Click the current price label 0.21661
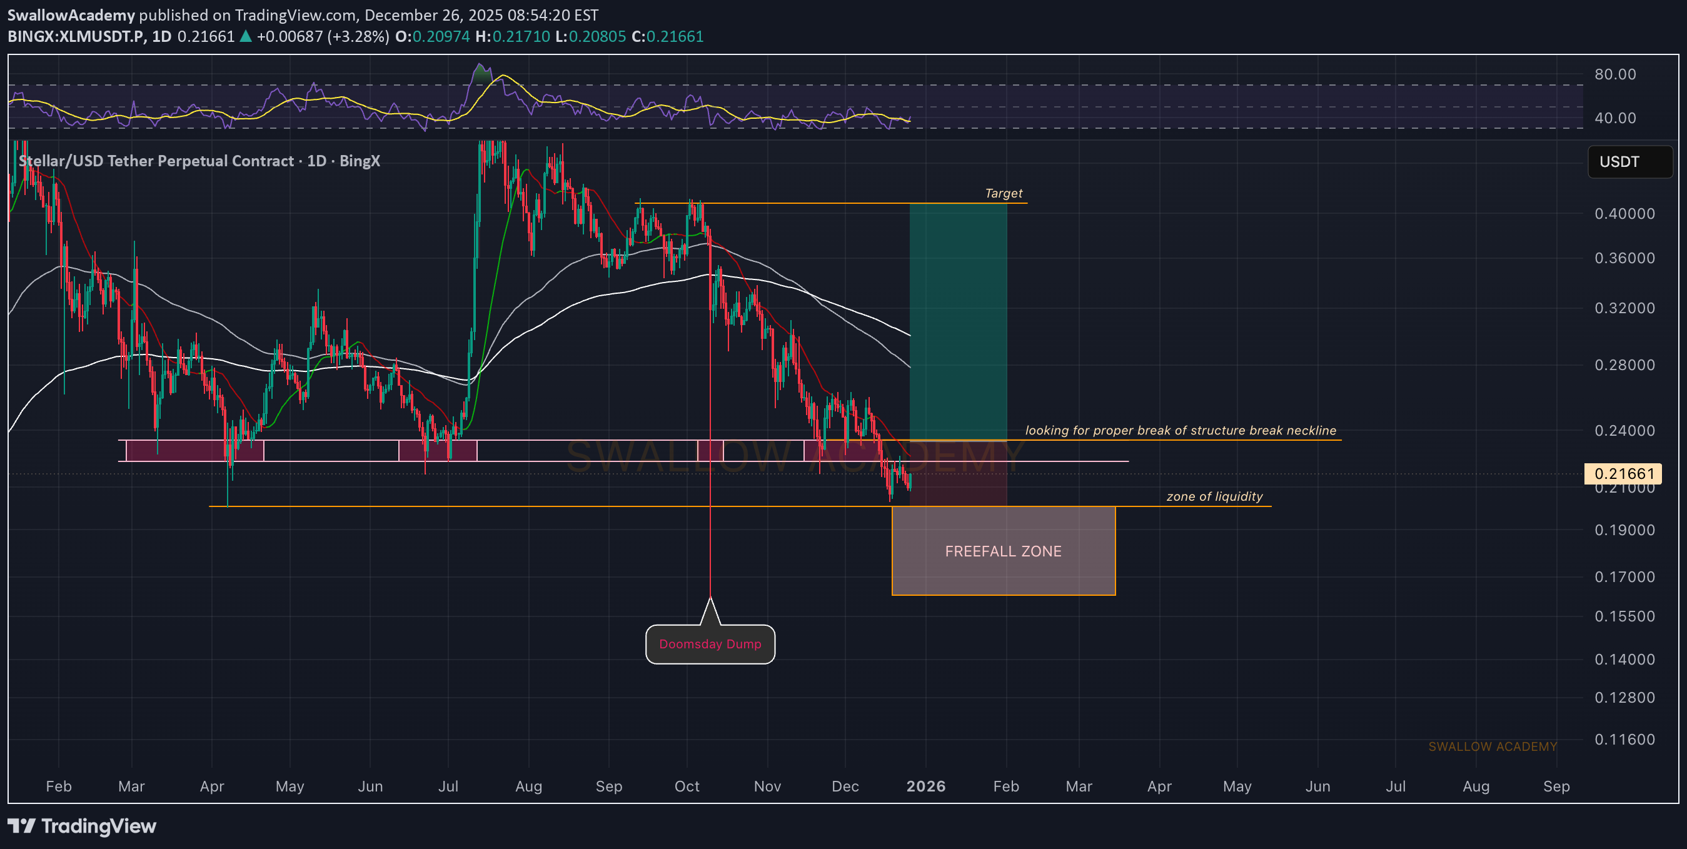Screen dimensions: 1687x849 pyautogui.click(x=1623, y=473)
